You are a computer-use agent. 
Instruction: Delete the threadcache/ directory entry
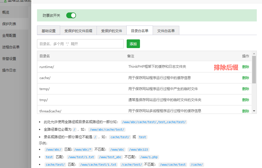click(246, 111)
